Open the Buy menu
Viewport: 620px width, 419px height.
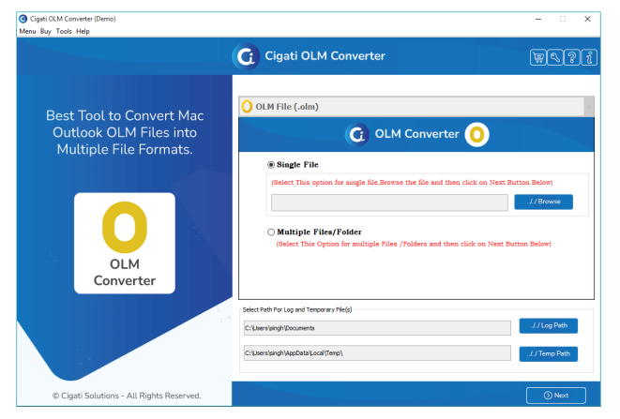coord(45,31)
